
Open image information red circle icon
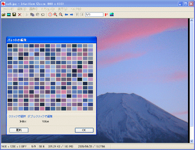click(50, 15)
